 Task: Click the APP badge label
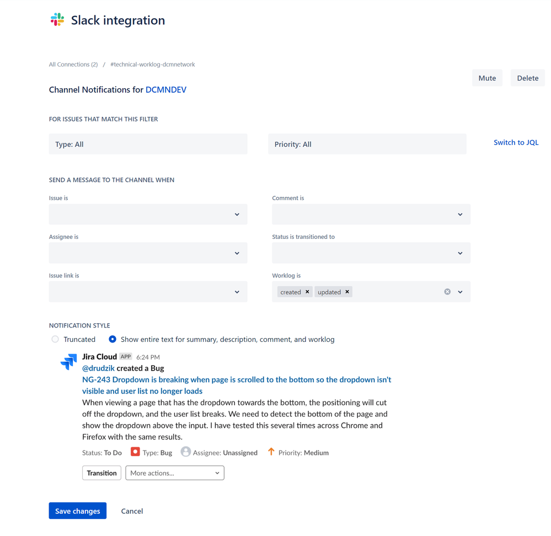click(x=125, y=357)
